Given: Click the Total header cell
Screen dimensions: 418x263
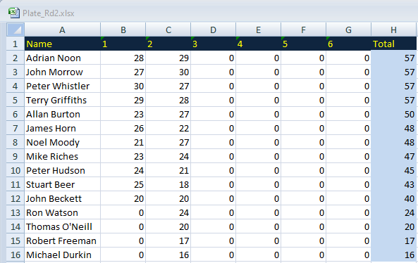Looking at the screenshot, I should point(393,44).
